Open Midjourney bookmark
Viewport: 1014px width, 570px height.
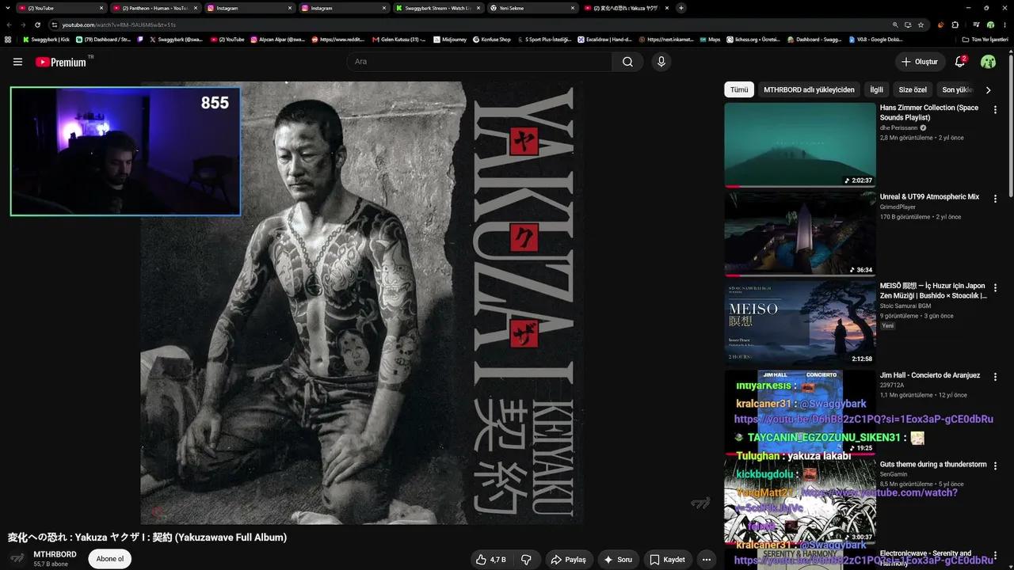coord(450,39)
